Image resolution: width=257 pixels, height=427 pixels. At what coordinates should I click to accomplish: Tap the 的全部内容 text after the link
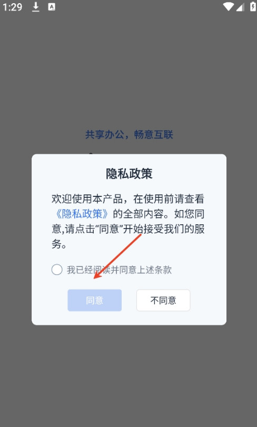coord(139,214)
